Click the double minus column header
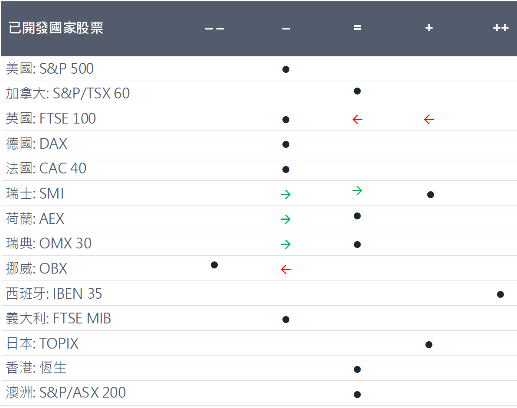The height and width of the screenshot is (408, 517). pyautogui.click(x=215, y=29)
